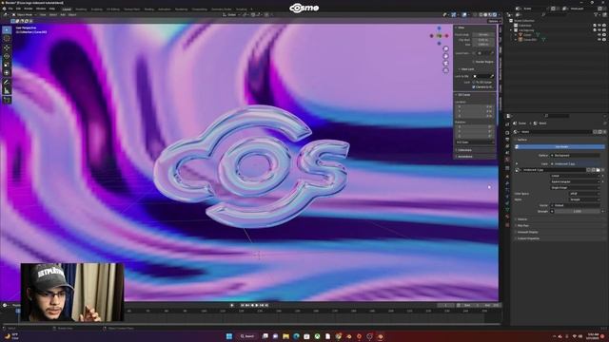Click the Options button in viewport
The height and width of the screenshot is (342, 609).
(x=493, y=21)
